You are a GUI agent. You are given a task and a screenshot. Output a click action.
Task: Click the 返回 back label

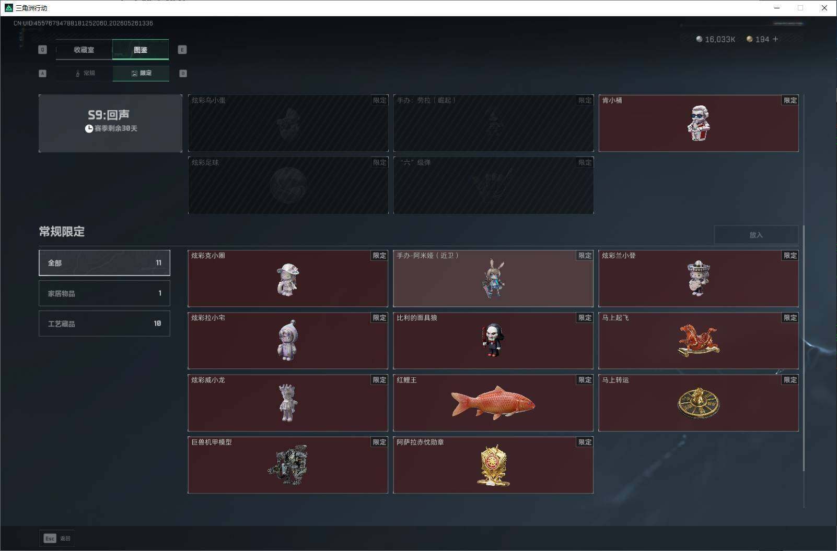[x=65, y=538]
